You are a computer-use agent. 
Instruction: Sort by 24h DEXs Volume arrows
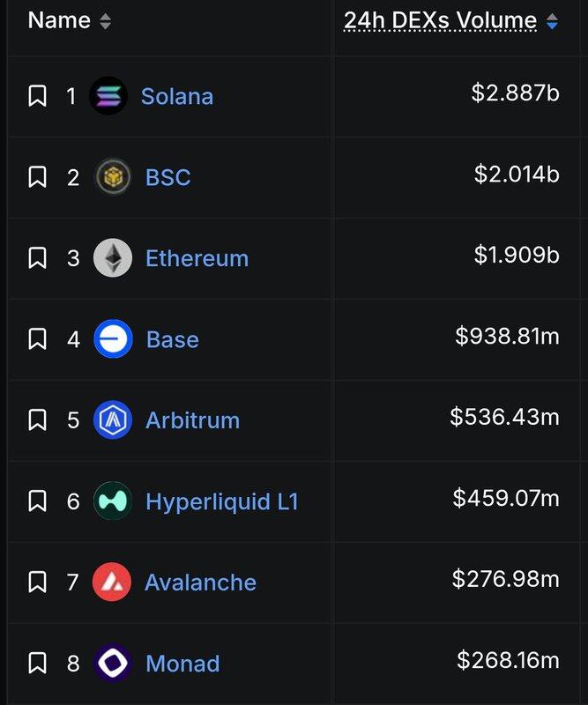pos(552,21)
